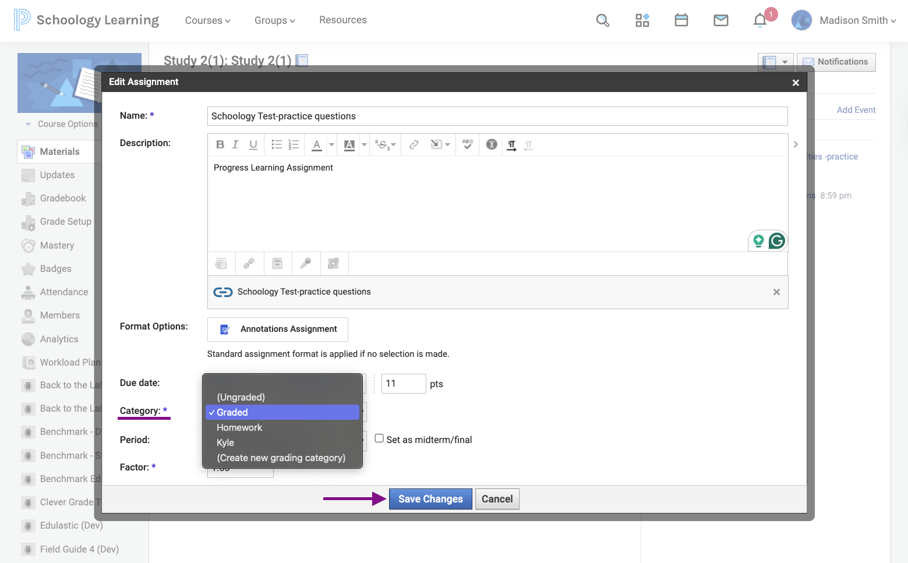The image size is (908, 563).
Task: Select the Graded category option
Action: pos(282,412)
